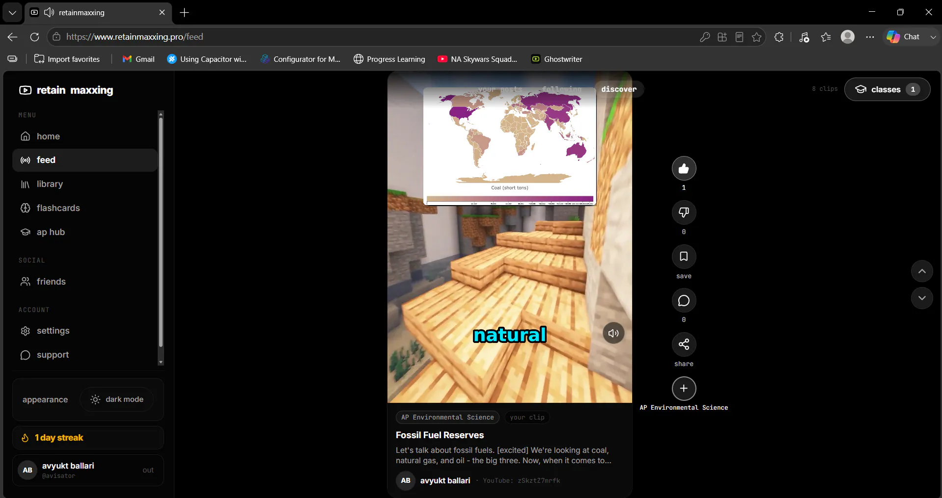Open browser extensions puzzle icon
Viewport: 942px width, 498px height.
coord(779,37)
